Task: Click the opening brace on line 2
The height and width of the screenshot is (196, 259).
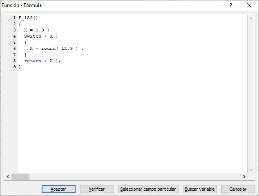Action: (x=20, y=24)
